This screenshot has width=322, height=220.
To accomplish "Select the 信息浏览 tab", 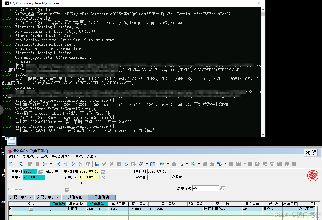I will point(102,197).
